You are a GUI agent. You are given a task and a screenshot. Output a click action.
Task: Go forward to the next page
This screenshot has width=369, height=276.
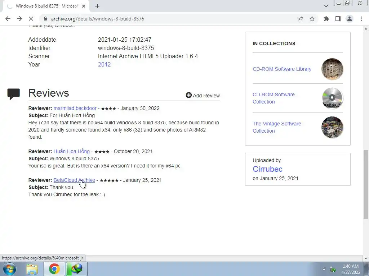(x=19, y=19)
